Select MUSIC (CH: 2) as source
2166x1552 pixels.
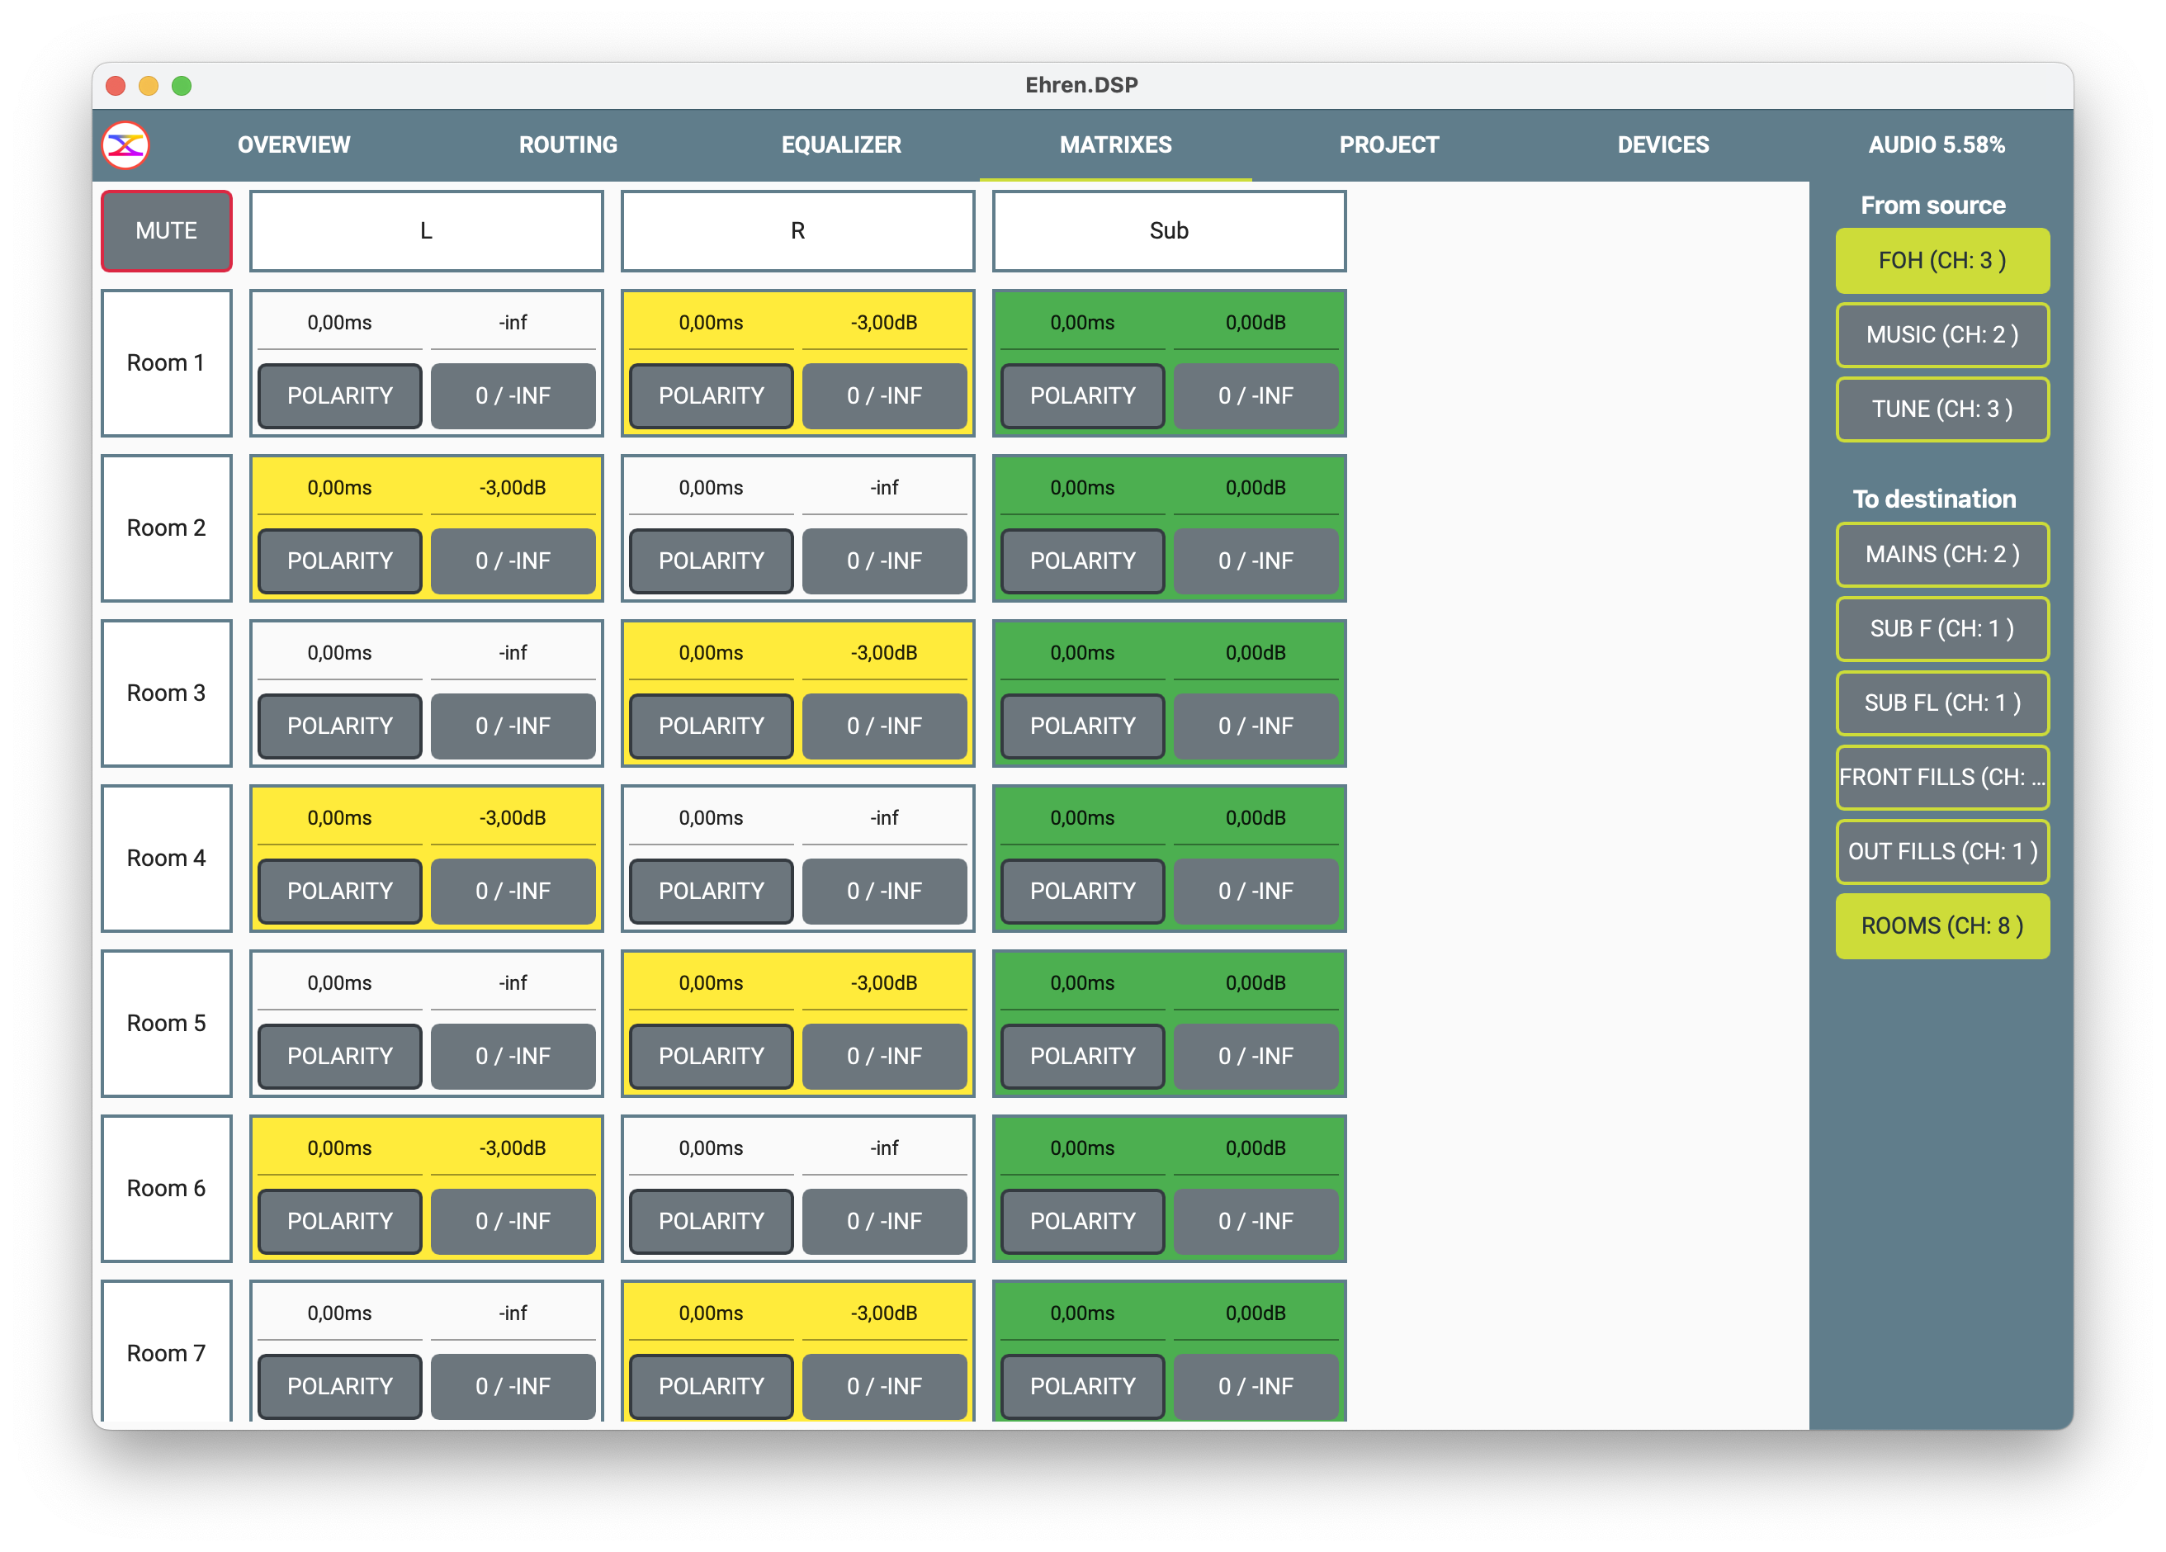(1941, 335)
